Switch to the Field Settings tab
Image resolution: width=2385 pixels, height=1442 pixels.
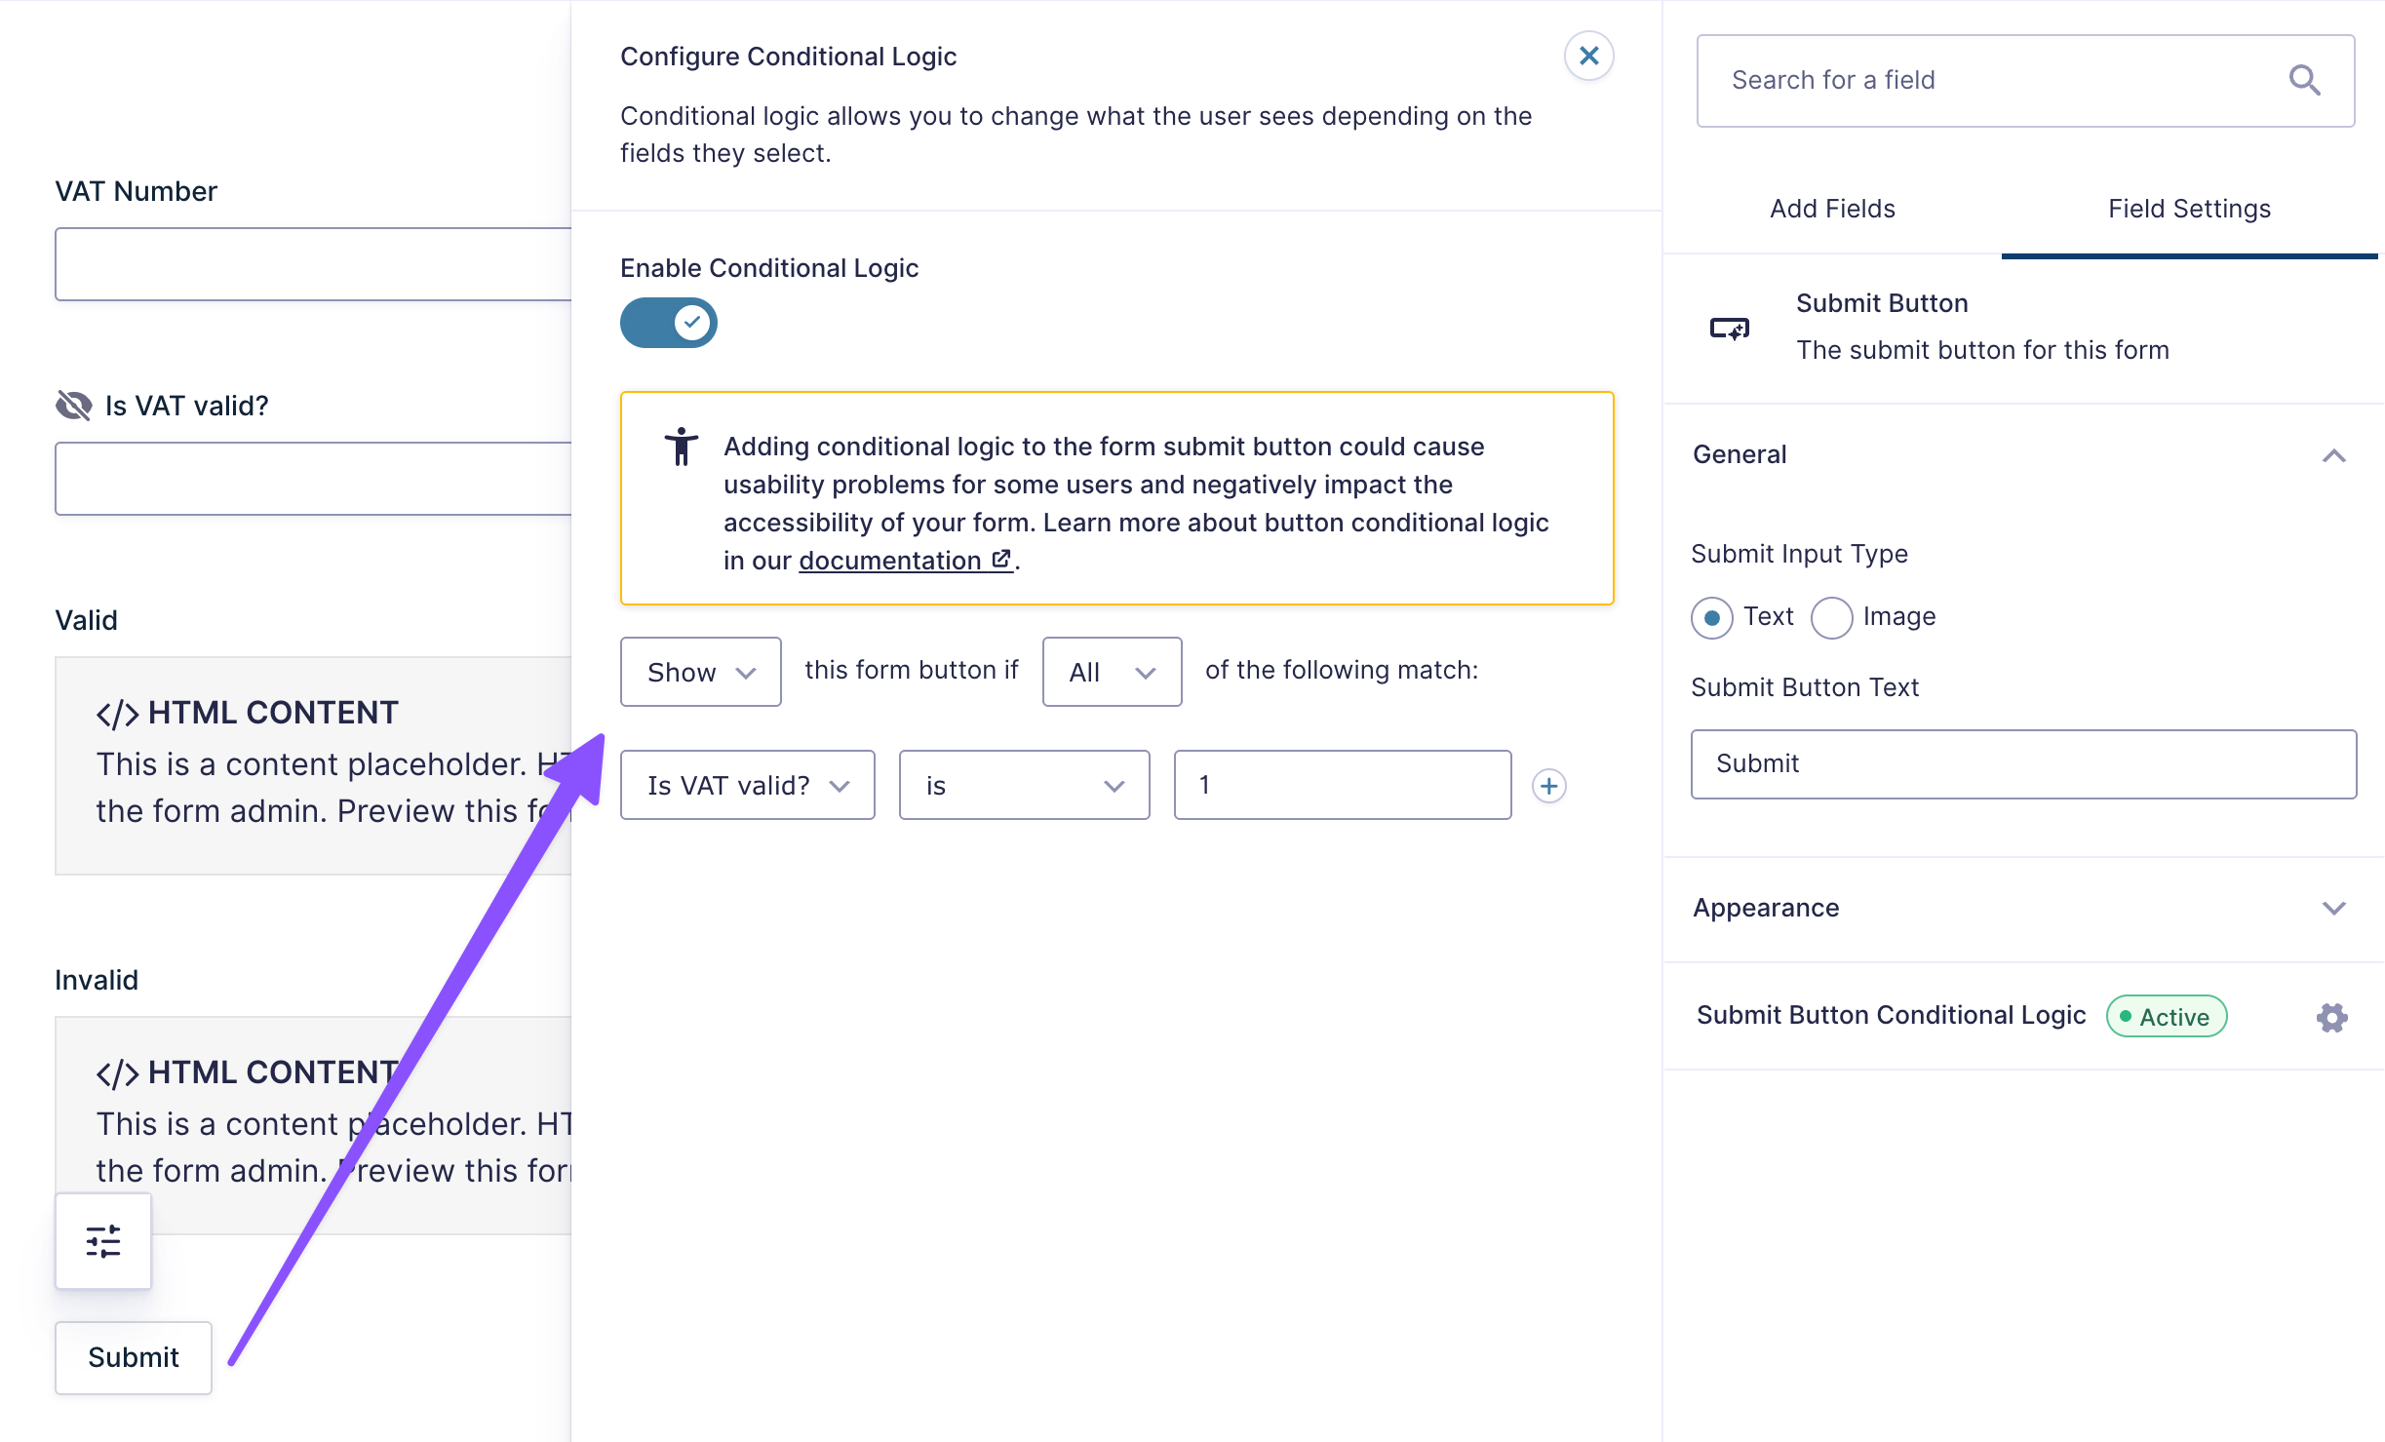coord(2189,209)
